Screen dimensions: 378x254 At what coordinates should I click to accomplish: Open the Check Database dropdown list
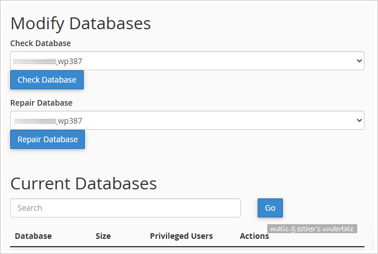coord(187,61)
